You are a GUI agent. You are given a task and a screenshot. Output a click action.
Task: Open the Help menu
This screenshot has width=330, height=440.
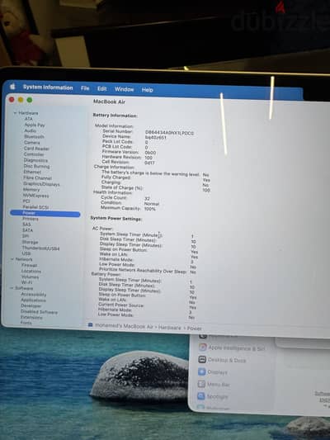click(x=147, y=90)
